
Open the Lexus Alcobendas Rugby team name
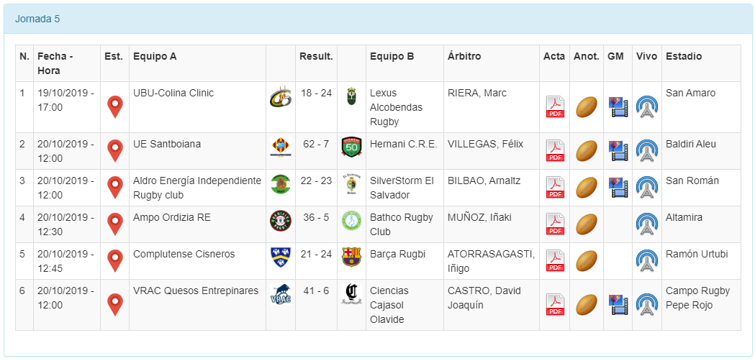pyautogui.click(x=394, y=107)
